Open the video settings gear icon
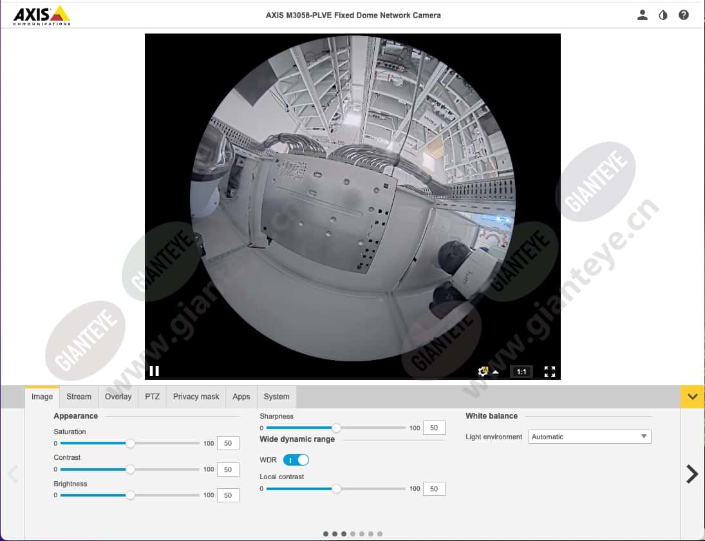The image size is (705, 541). pyautogui.click(x=483, y=371)
